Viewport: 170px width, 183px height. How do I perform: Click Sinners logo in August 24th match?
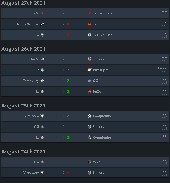click(x=89, y=172)
